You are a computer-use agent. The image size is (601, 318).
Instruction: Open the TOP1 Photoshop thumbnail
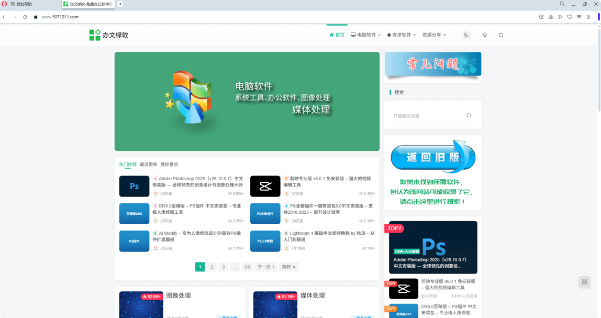coord(432,246)
